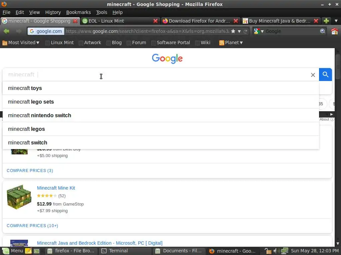This screenshot has width=341, height=255.
Task: Open the Edit menu
Action: (20, 12)
